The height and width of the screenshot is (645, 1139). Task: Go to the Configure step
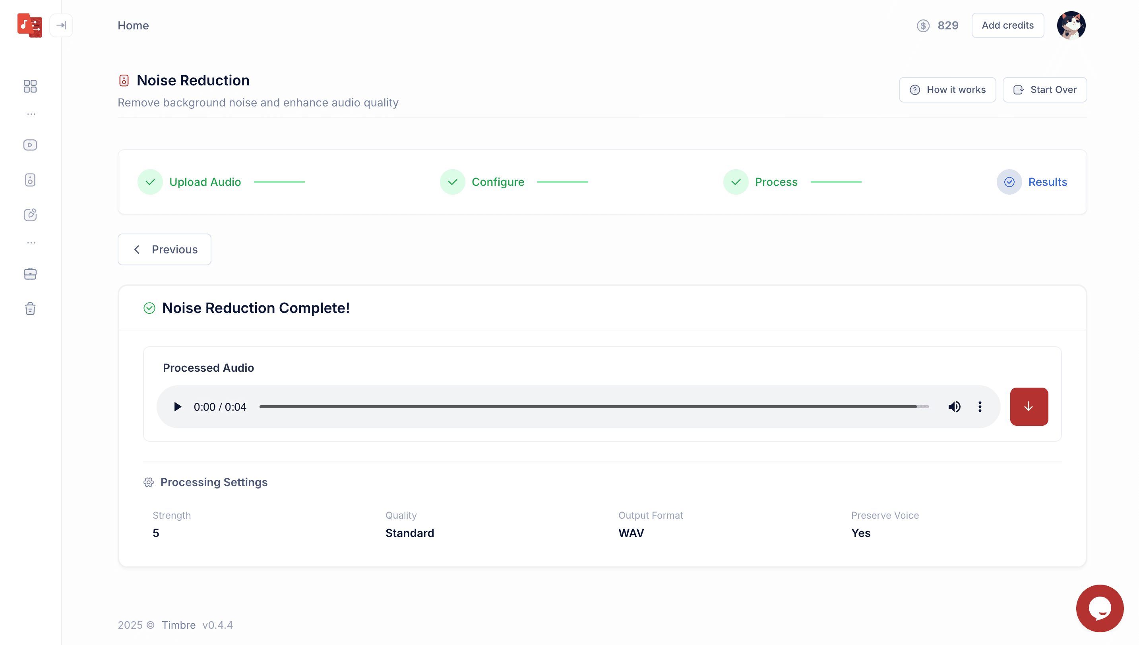point(497,182)
